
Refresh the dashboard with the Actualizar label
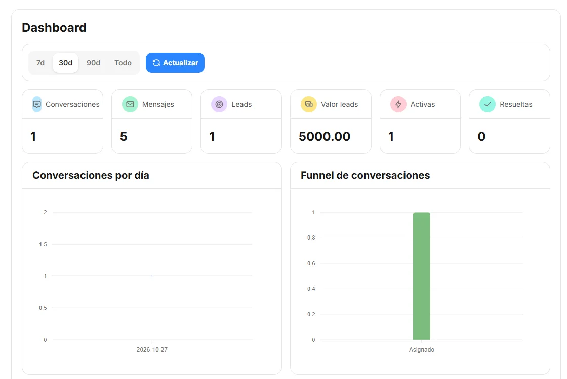click(180, 63)
